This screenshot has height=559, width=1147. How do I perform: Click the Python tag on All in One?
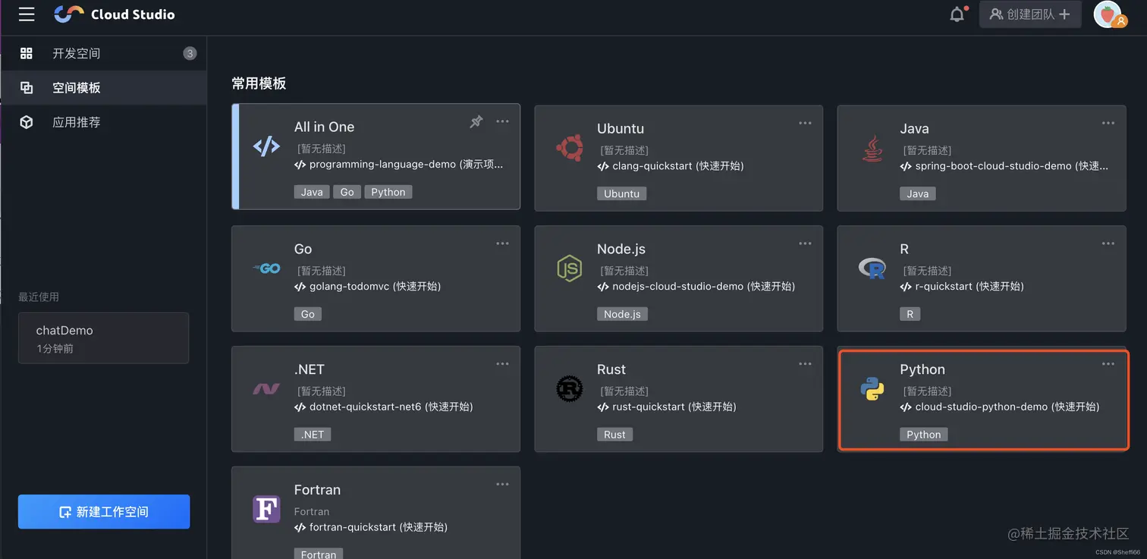pos(388,192)
